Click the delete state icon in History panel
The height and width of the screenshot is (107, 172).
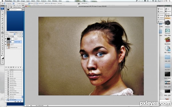[x=21, y=101]
